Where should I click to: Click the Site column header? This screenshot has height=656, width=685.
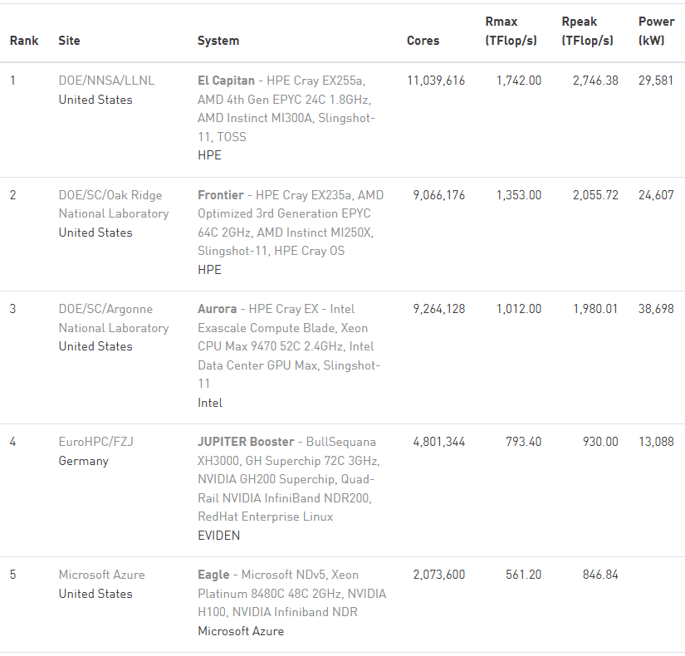click(x=69, y=41)
